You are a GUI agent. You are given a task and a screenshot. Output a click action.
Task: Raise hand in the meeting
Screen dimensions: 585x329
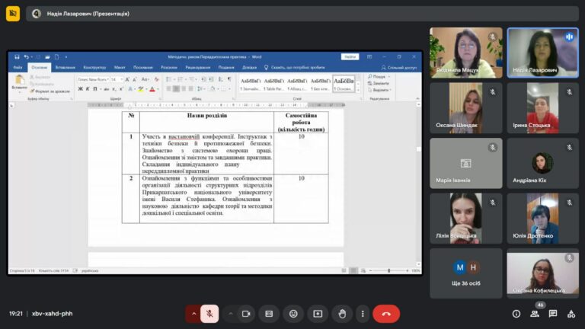pyautogui.click(x=342, y=314)
